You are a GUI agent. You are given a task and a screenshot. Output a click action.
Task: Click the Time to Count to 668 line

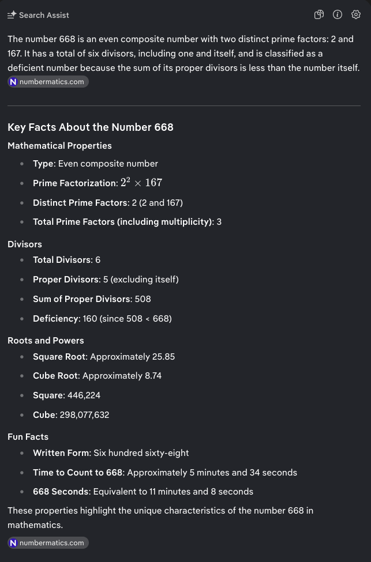pos(164,473)
